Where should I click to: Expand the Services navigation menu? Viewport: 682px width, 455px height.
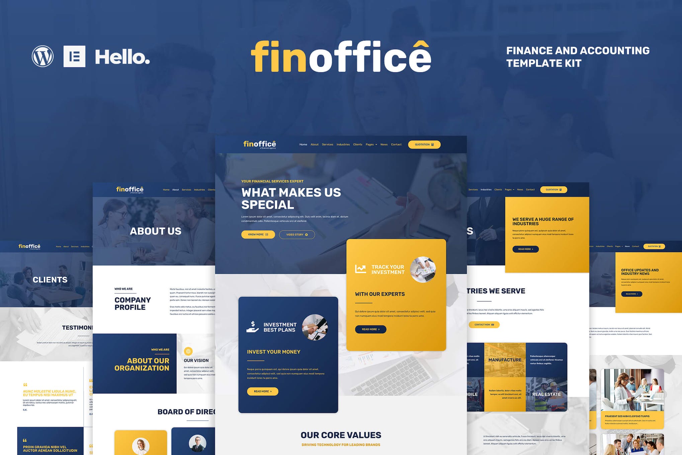tap(327, 145)
